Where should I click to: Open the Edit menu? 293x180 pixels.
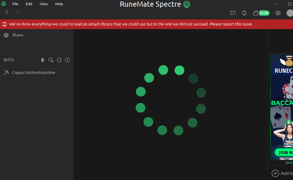pyautogui.click(x=29, y=4)
